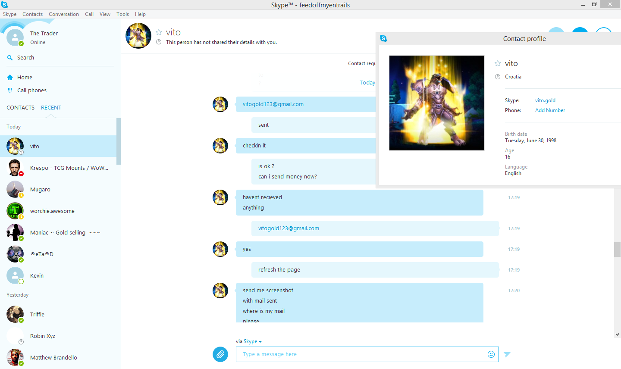
Task: Click vito's avatar in conversation header
Action: click(x=138, y=36)
